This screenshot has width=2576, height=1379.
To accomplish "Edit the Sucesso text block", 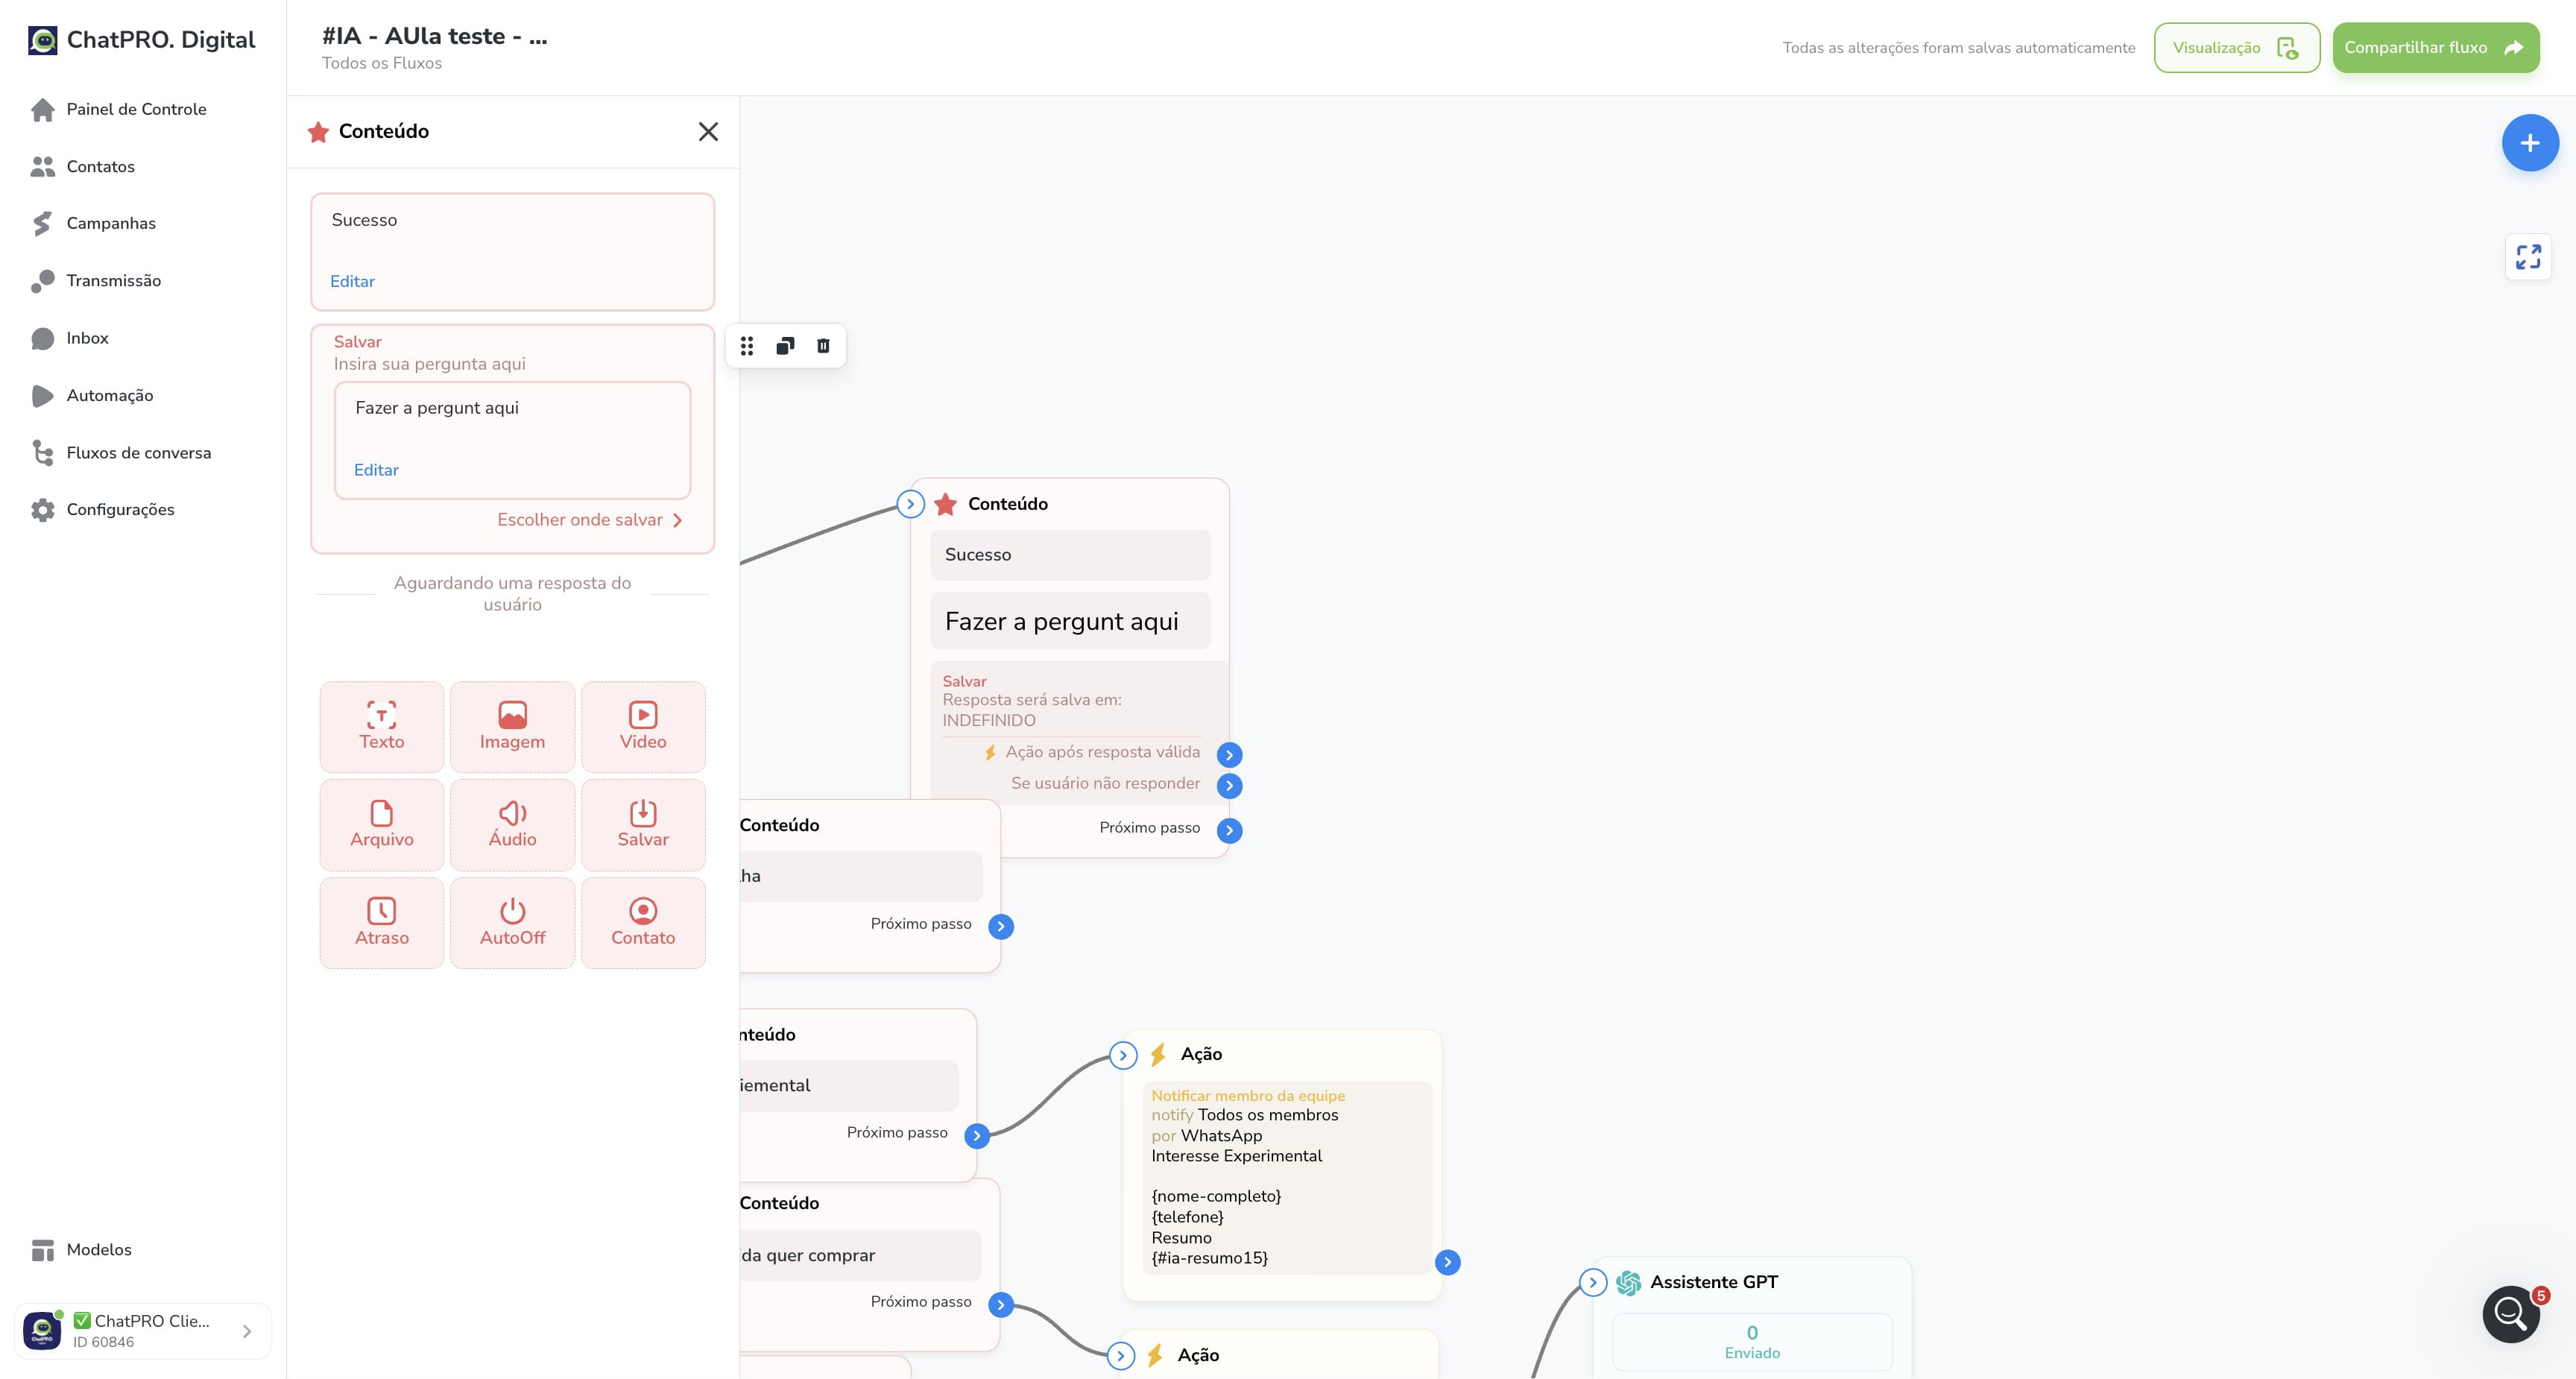I will 352,282.
